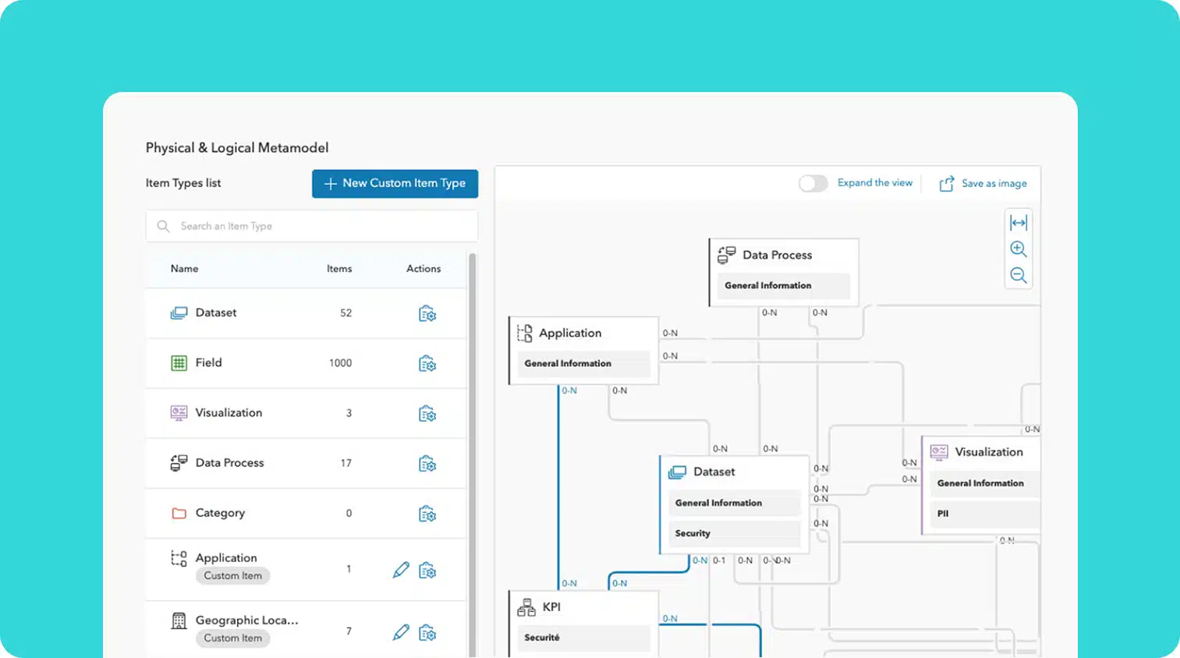Click the Application icon in the list

pyautogui.click(x=179, y=558)
